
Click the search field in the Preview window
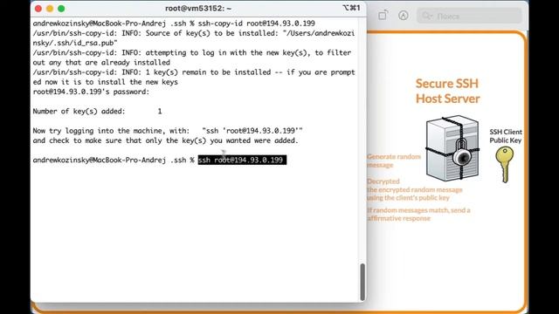tap(469, 16)
